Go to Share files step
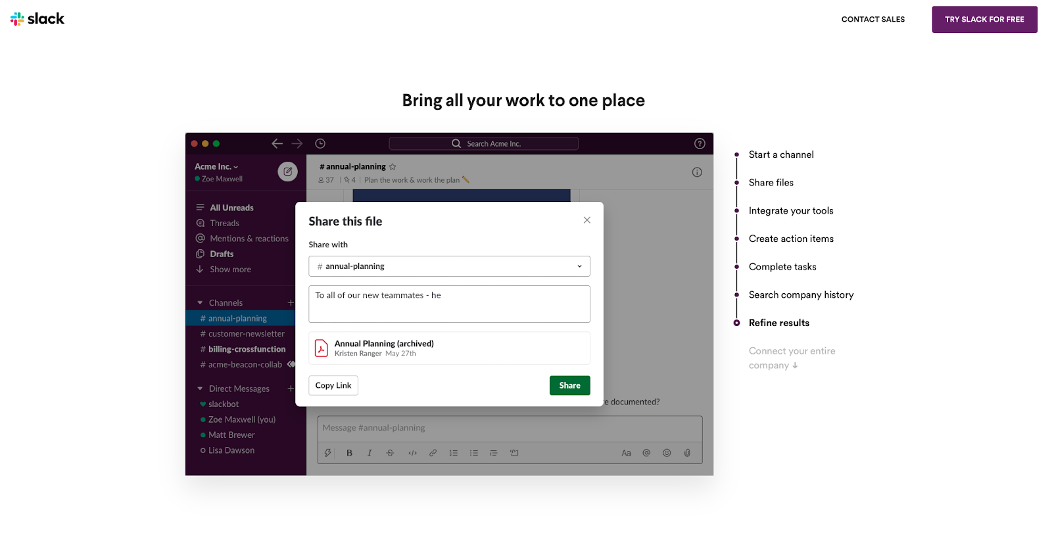The height and width of the screenshot is (545, 1052). pyautogui.click(x=771, y=183)
